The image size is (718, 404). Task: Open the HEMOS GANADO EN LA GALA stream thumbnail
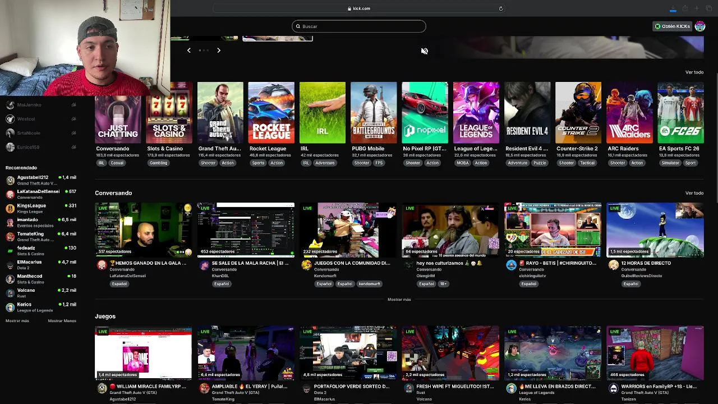coord(144,230)
